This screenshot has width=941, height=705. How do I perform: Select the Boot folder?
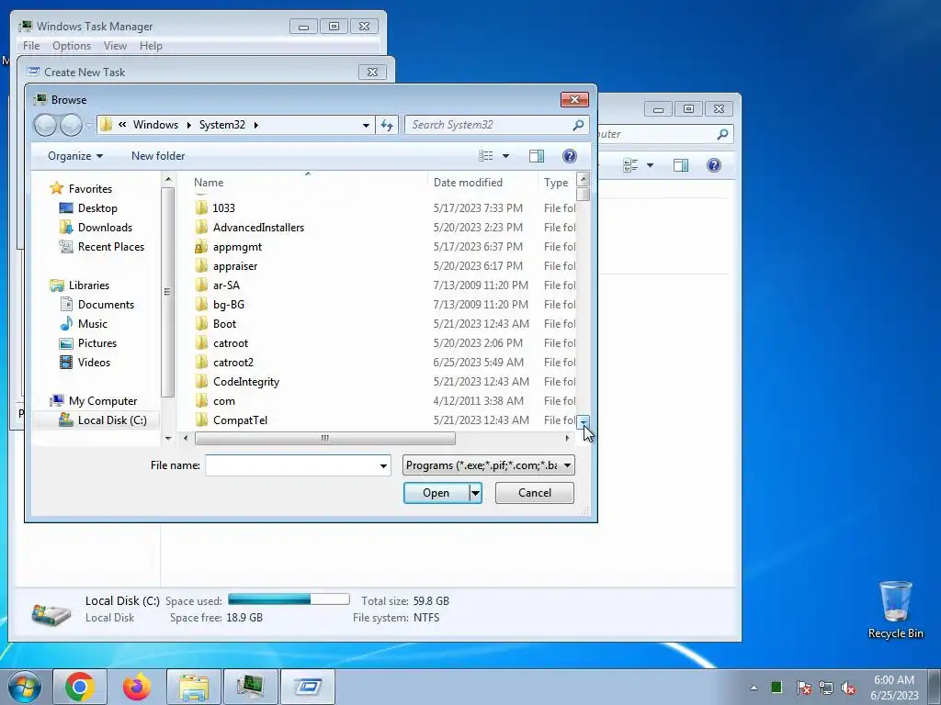[x=224, y=324]
